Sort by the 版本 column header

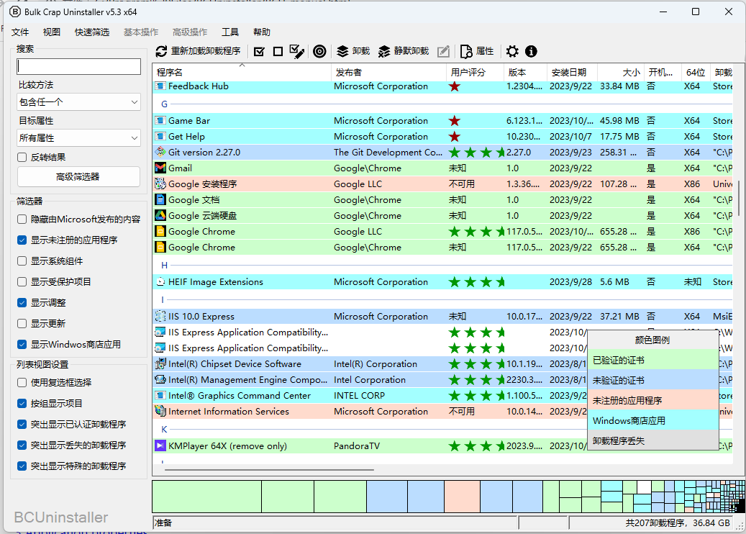[x=525, y=73]
